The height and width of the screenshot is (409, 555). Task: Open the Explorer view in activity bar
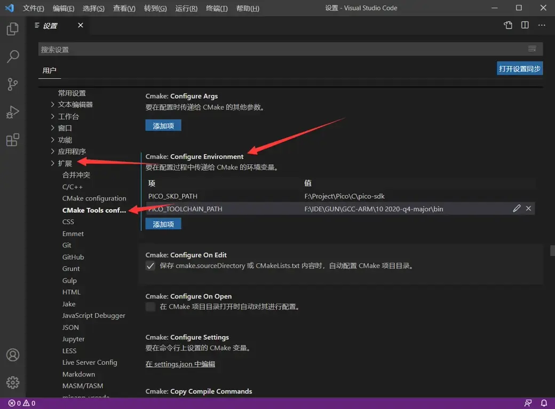(13, 29)
